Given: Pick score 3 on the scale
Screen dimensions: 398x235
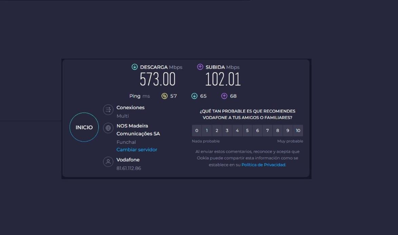Looking at the screenshot, I should click(x=227, y=131).
